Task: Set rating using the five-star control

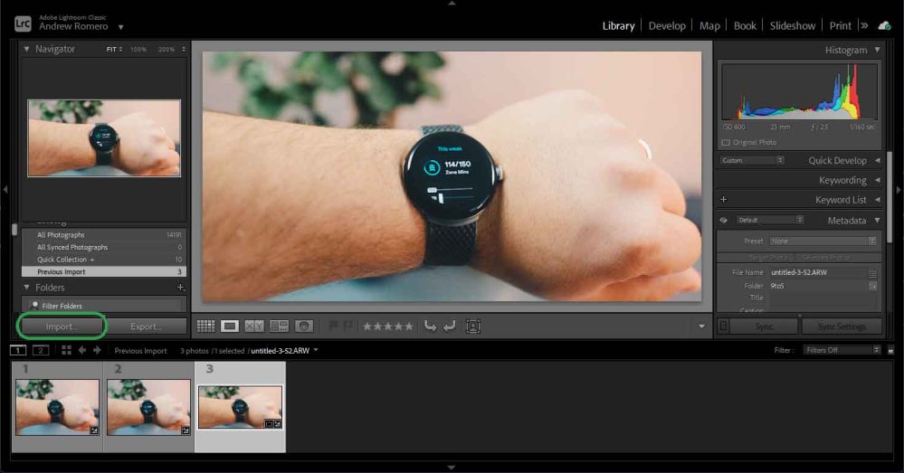Action: click(x=388, y=326)
